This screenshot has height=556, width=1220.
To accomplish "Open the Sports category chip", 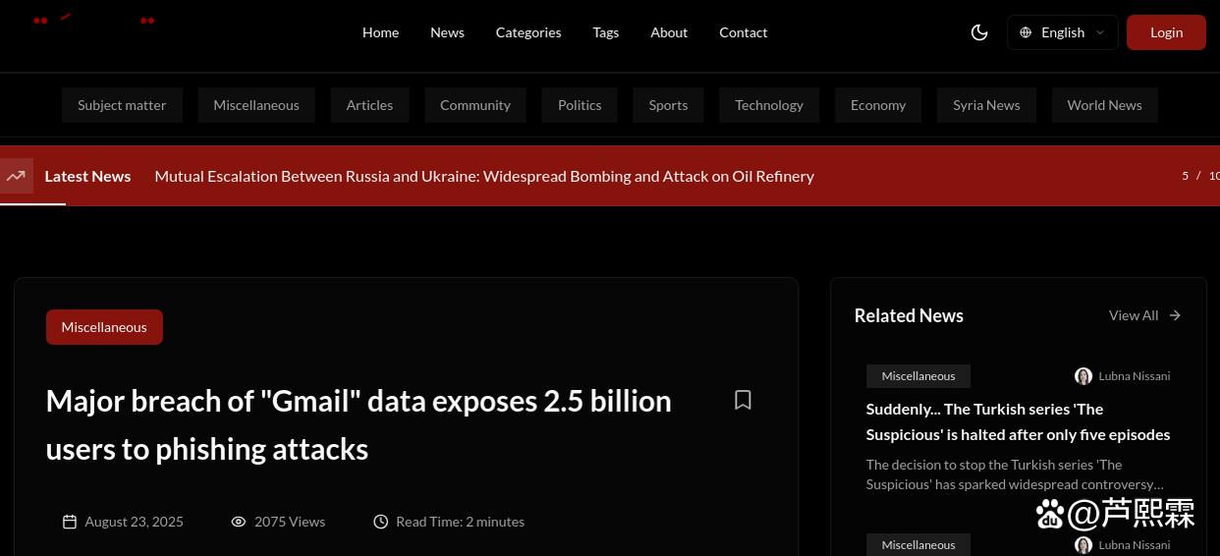I will coord(668,105).
